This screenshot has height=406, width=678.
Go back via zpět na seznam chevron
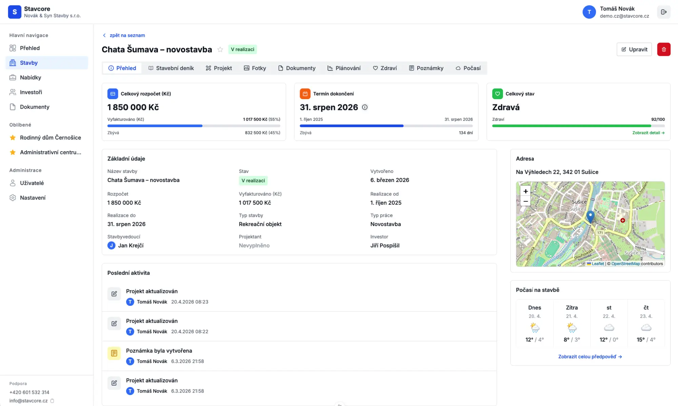(x=104, y=35)
